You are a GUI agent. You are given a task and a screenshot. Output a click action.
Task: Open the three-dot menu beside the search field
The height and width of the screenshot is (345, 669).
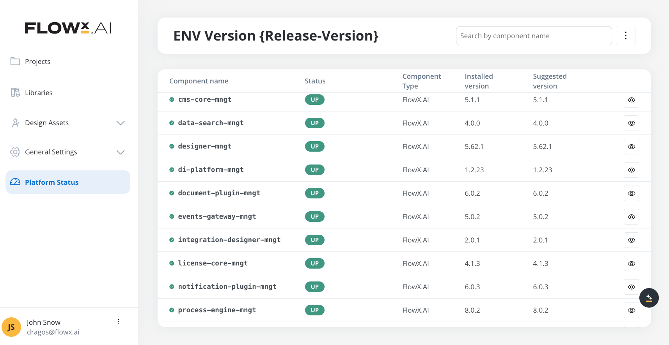pos(626,35)
